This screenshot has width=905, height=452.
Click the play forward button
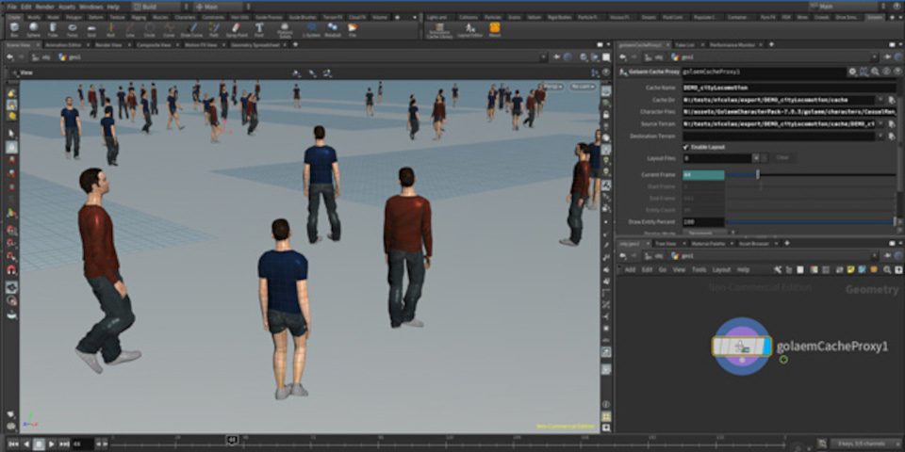pos(51,444)
